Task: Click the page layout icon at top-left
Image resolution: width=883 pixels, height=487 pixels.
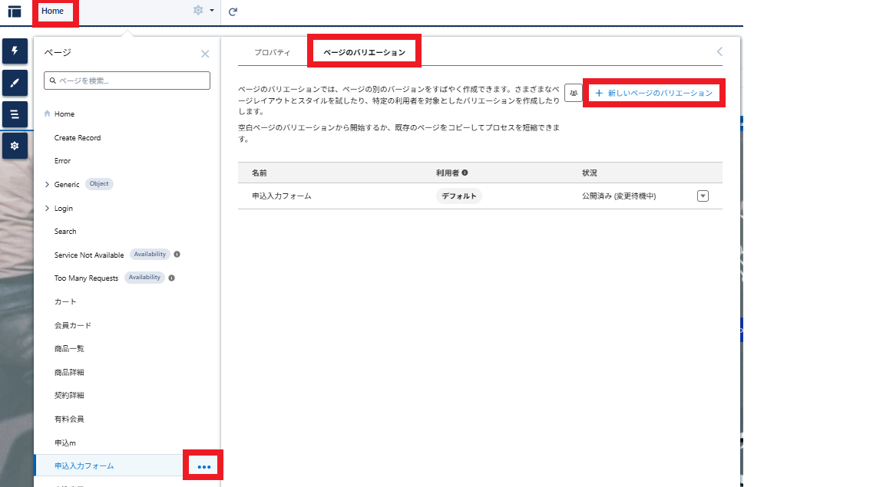Action: pos(15,11)
